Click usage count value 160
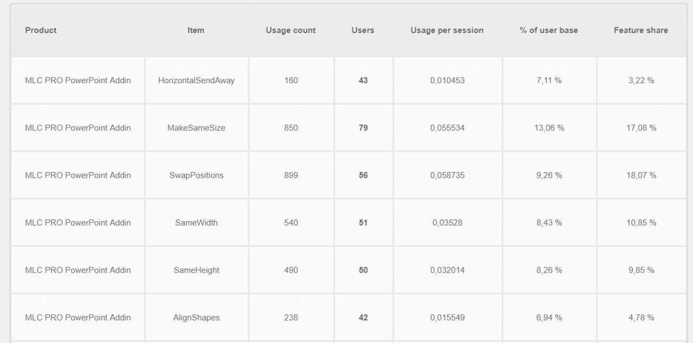The image size is (693, 343). coord(291,80)
